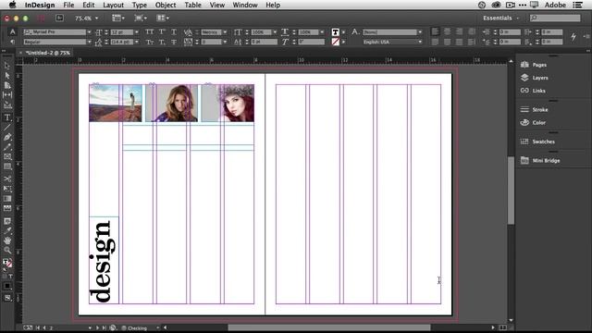Open the font size dropdown
This screenshot has width=592, height=333.
point(137,32)
